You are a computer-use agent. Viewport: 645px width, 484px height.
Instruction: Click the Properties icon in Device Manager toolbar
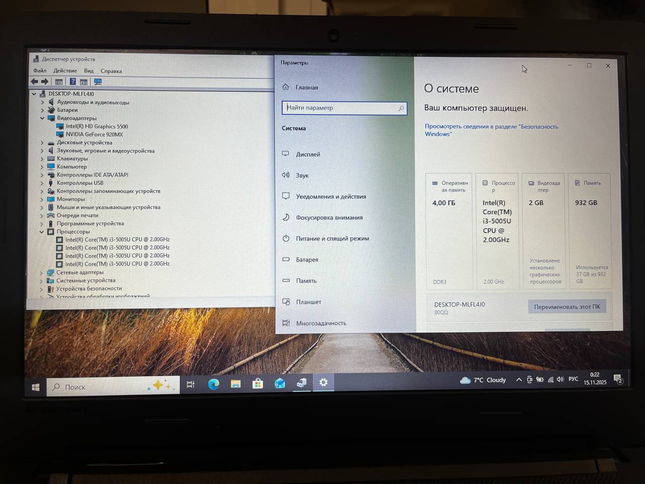pyautogui.click(x=59, y=81)
